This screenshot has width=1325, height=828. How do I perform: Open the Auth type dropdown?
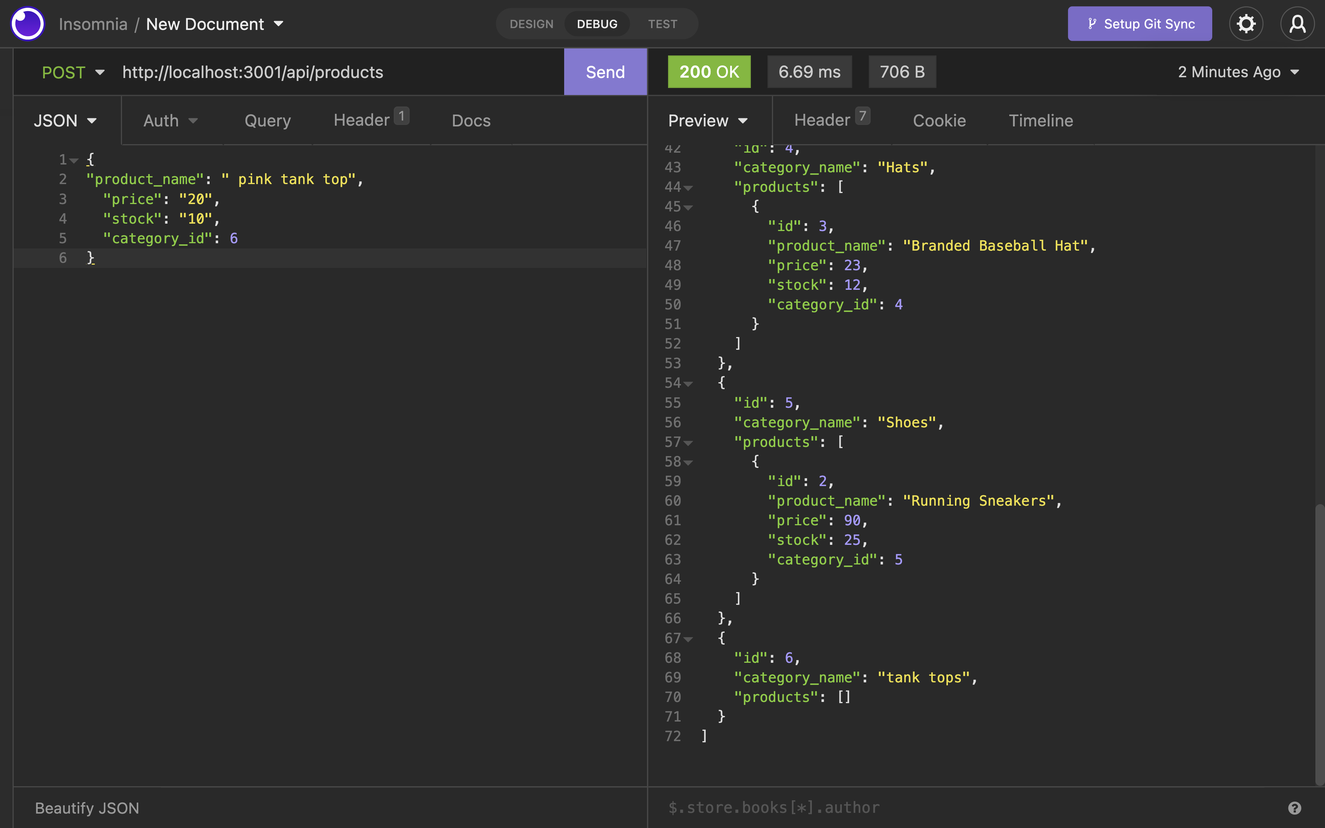tap(170, 121)
